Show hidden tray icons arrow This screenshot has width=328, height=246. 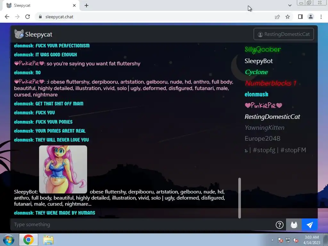tap(272, 240)
